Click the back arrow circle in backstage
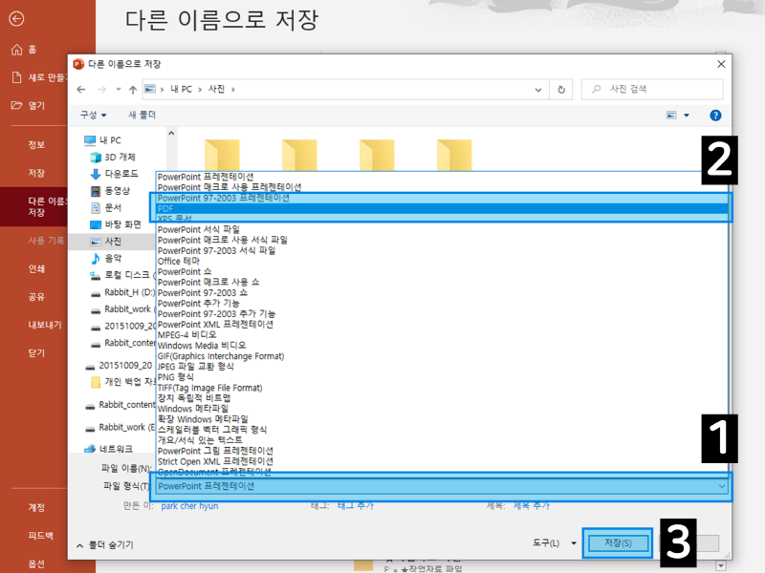Viewport: 765px width, 573px height. click(16, 18)
